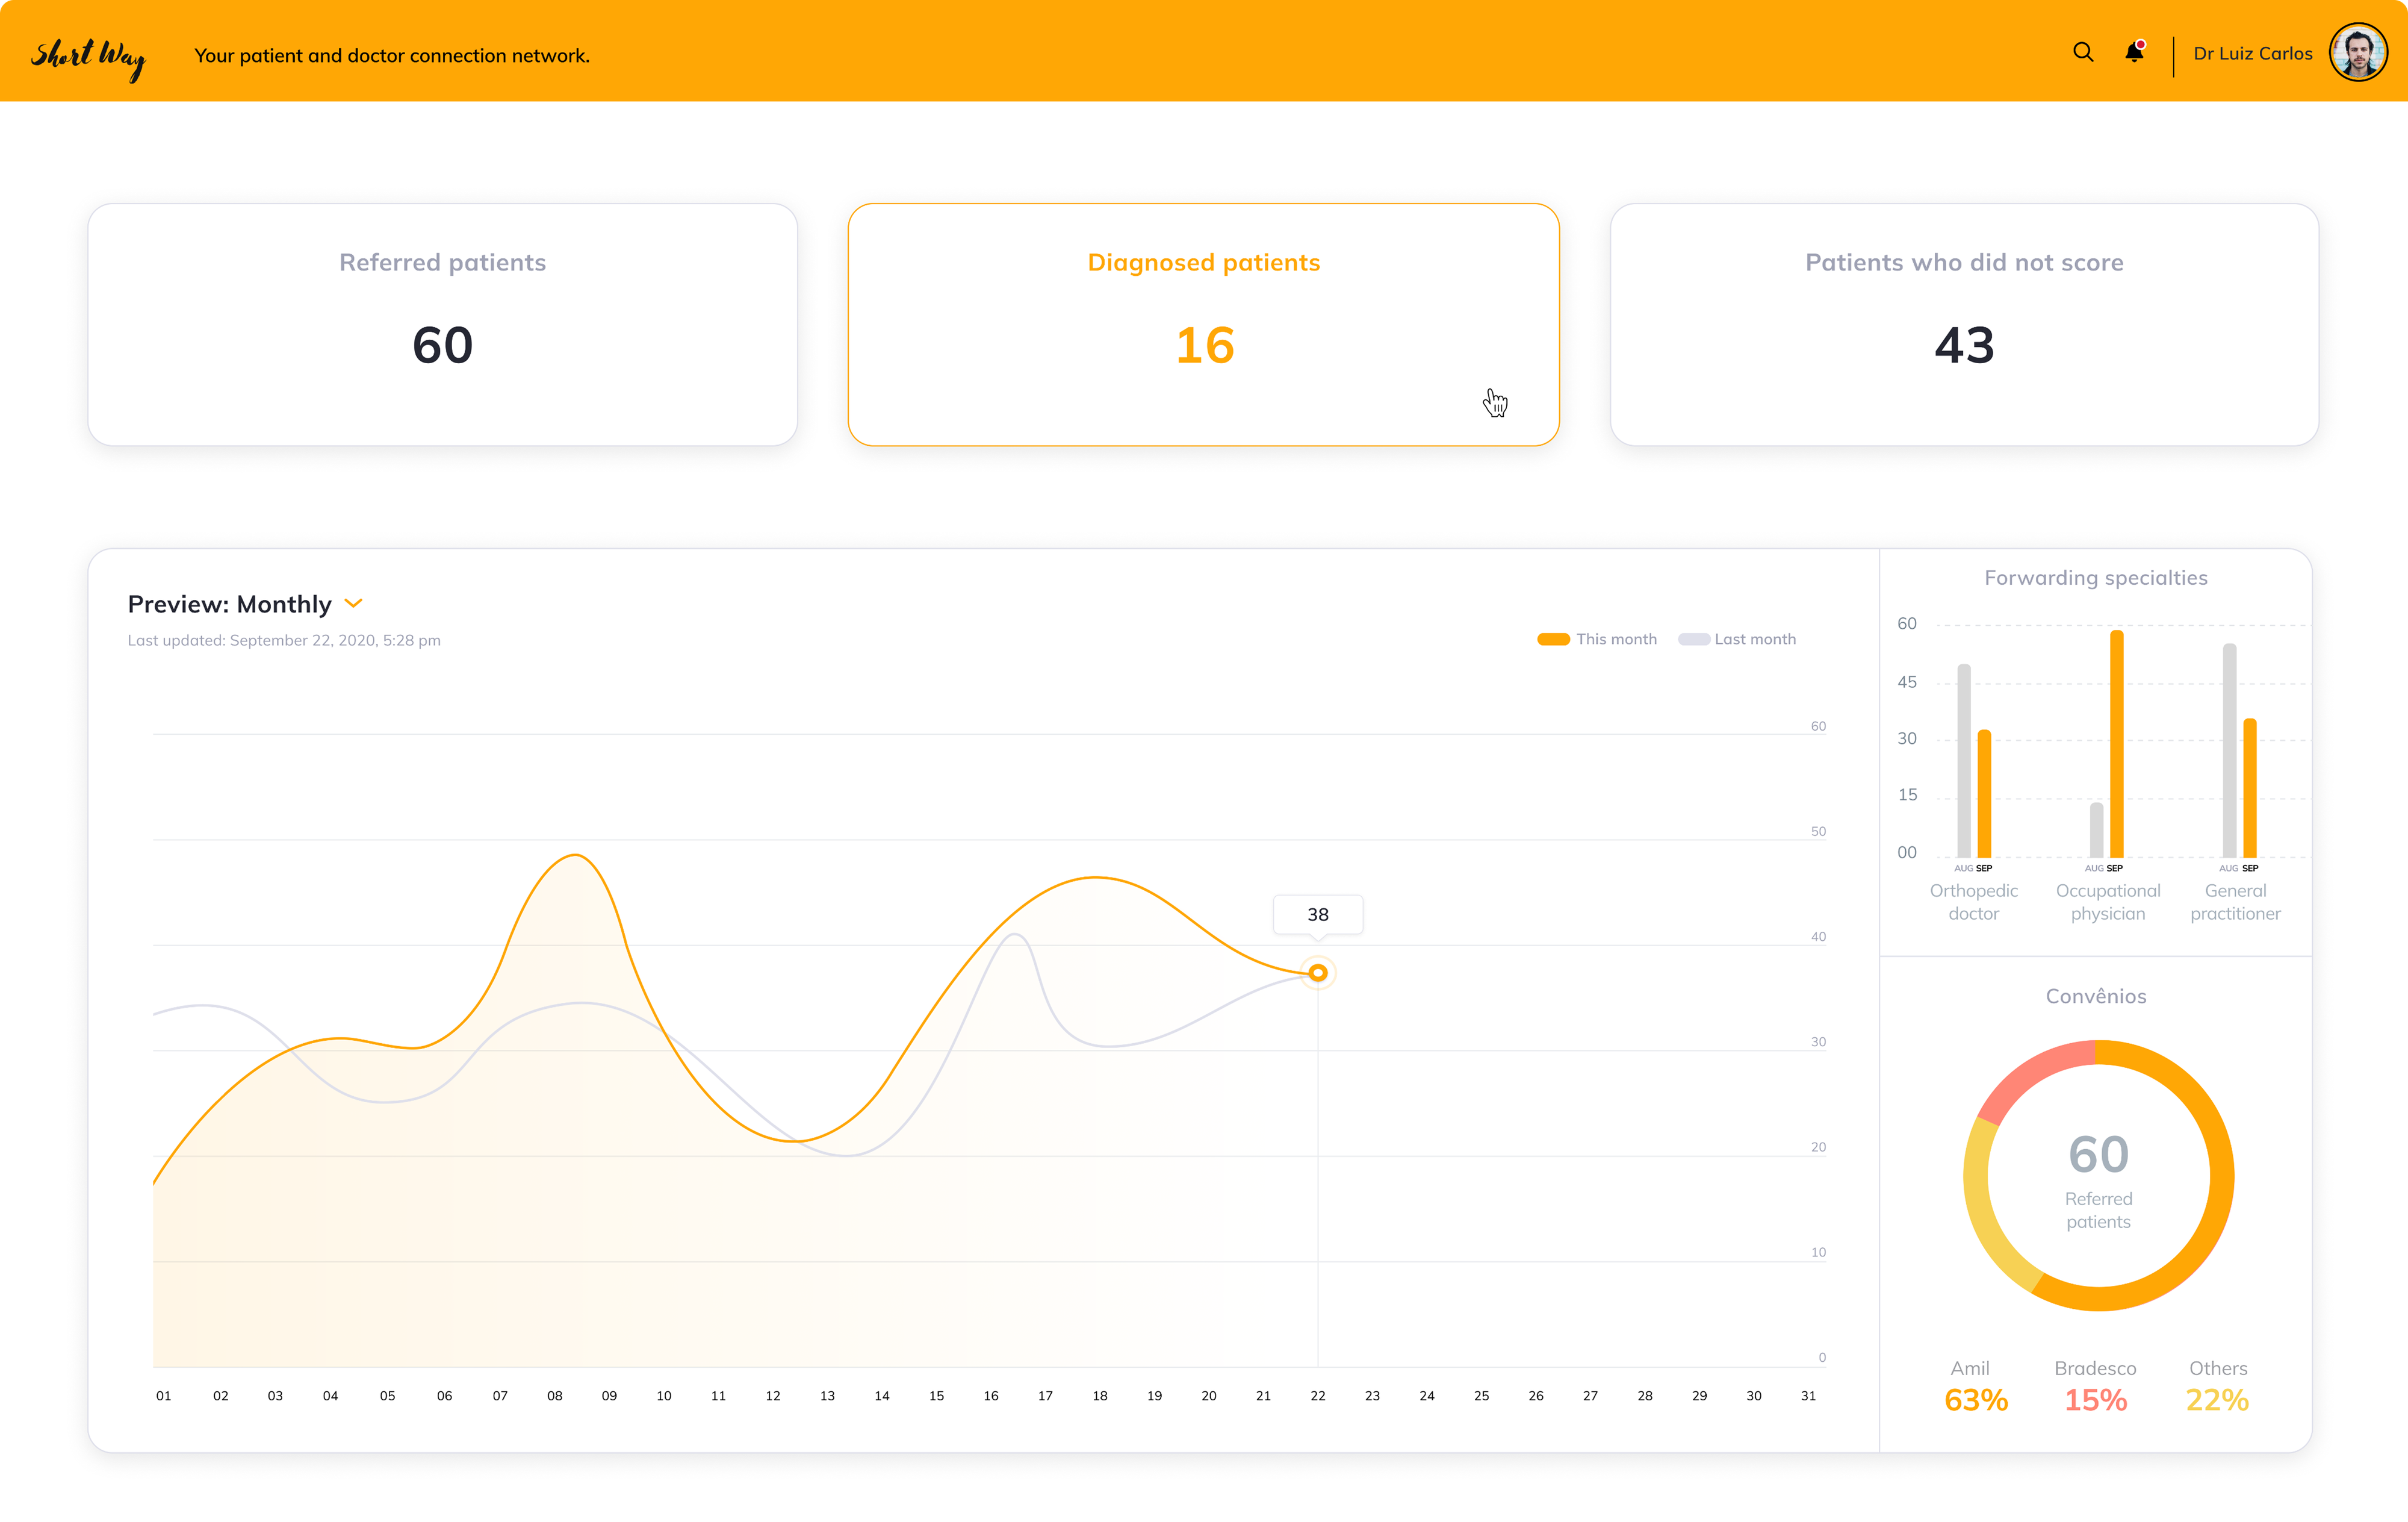Click the Bradesco 15% legend entry
This screenshot has width=2408, height=1522.
2096,1386
